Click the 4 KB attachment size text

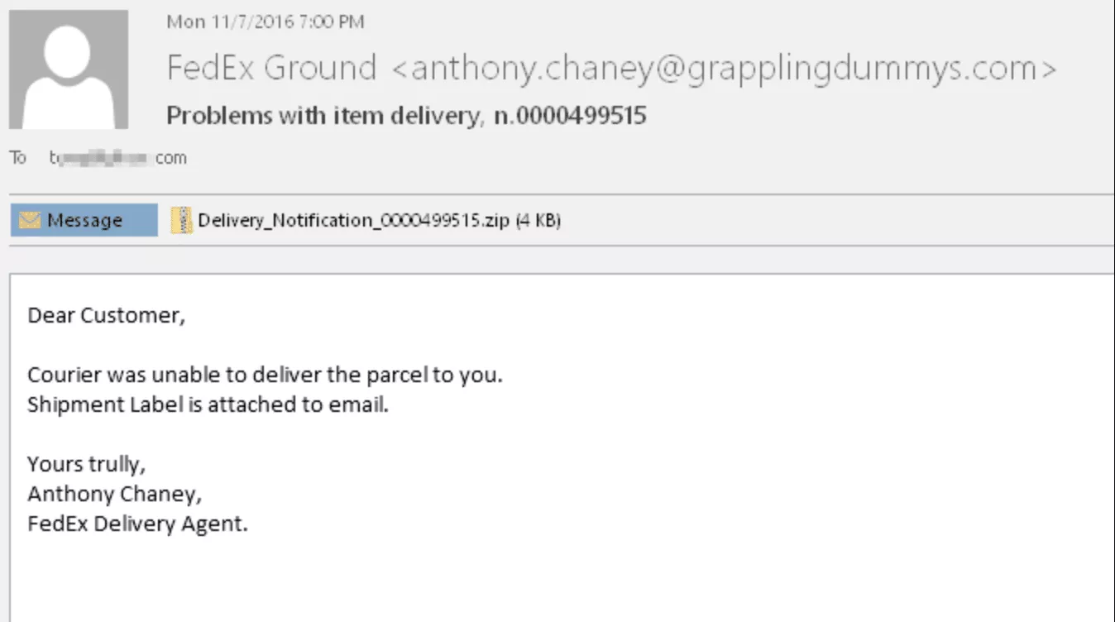(x=538, y=221)
